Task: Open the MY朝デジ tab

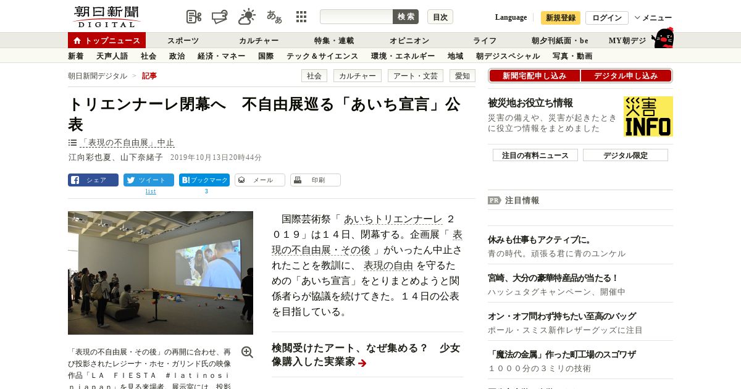Action: (x=627, y=41)
